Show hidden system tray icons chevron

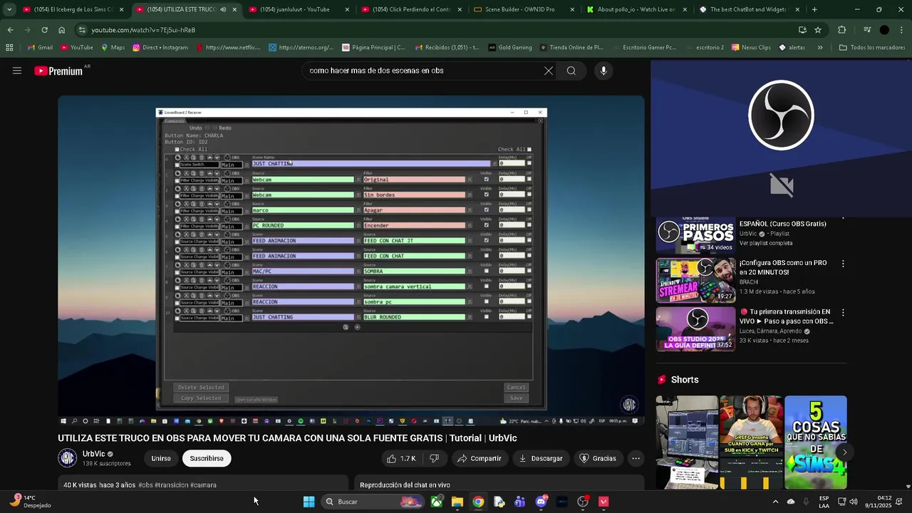click(775, 502)
